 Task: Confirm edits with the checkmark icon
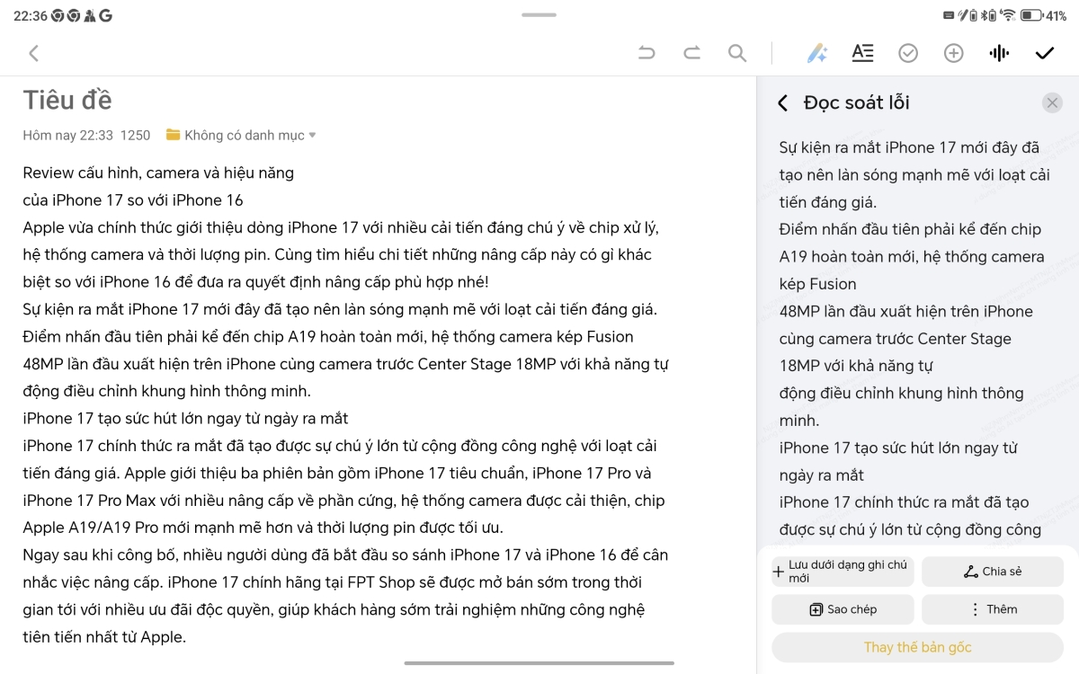(1044, 53)
